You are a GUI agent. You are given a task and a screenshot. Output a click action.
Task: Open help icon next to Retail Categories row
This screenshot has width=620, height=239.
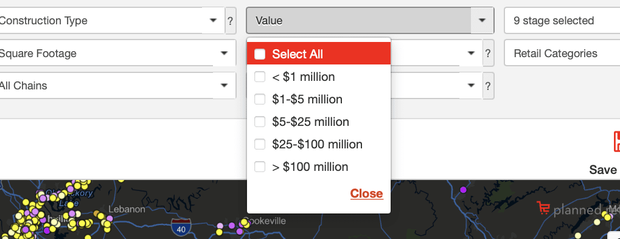click(x=488, y=53)
